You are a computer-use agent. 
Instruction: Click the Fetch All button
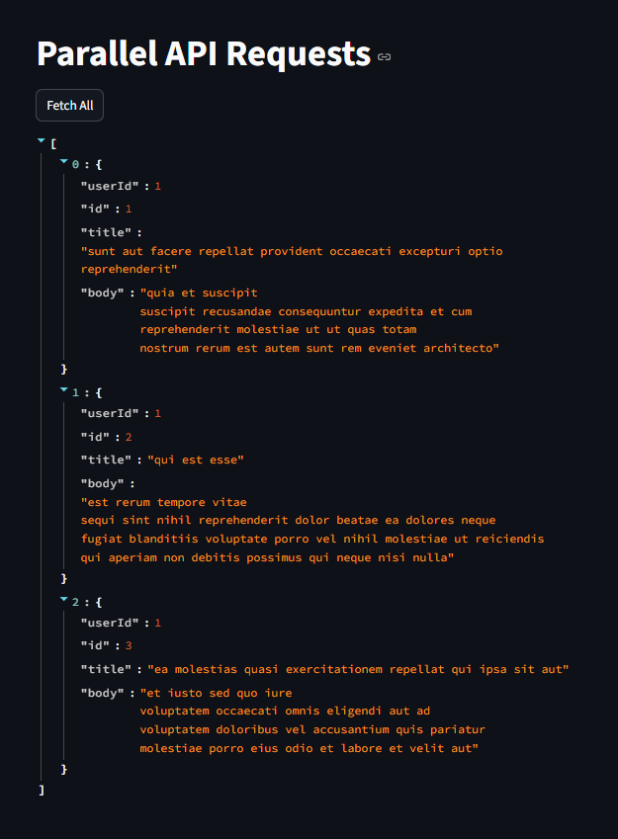click(69, 106)
